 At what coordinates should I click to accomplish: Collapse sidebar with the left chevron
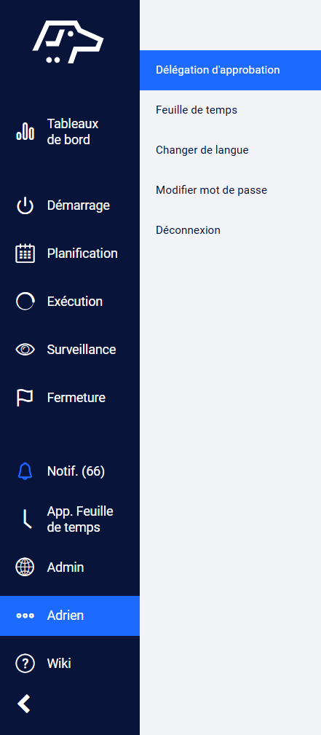click(x=24, y=704)
